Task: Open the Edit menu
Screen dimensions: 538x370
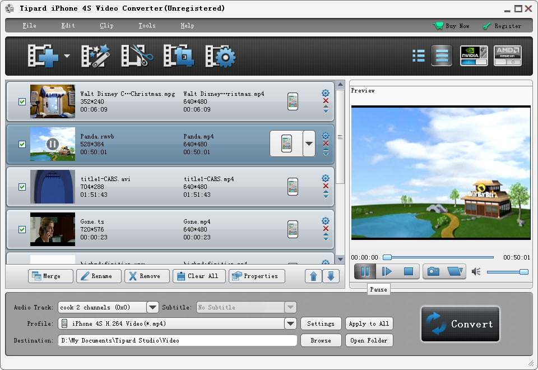Action: point(68,26)
